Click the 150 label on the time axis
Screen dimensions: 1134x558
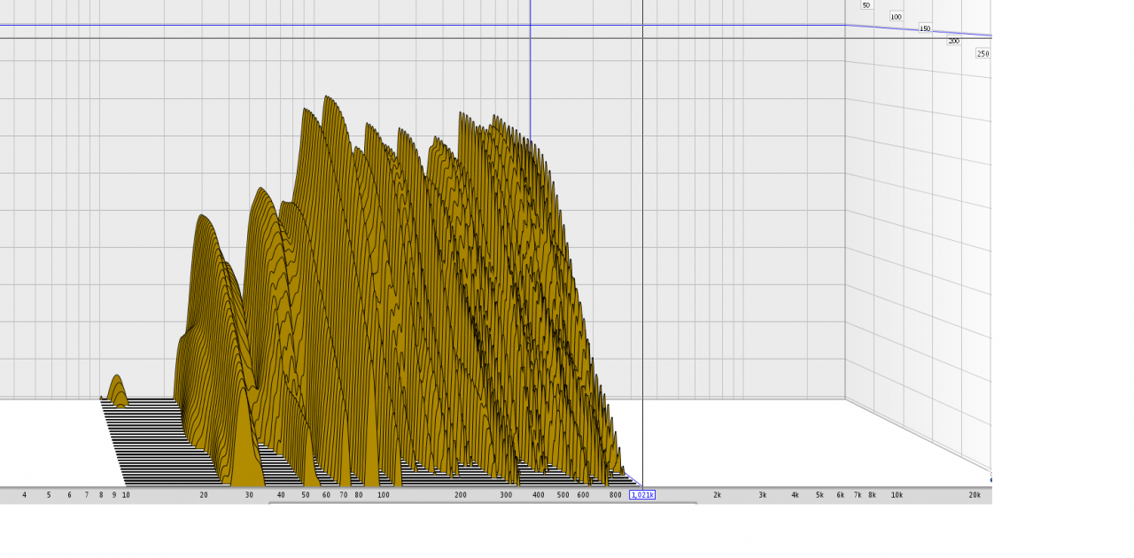(x=925, y=28)
